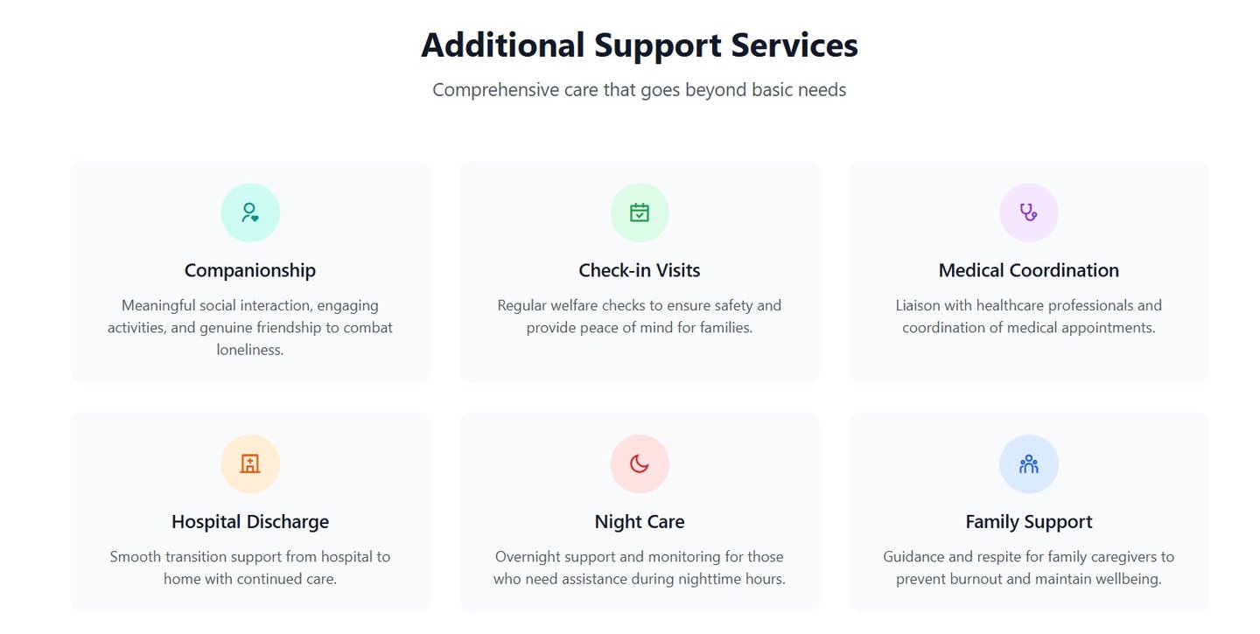The width and height of the screenshot is (1260, 634).
Task: Click the Comprehensive care subtitle text
Action: (x=640, y=90)
